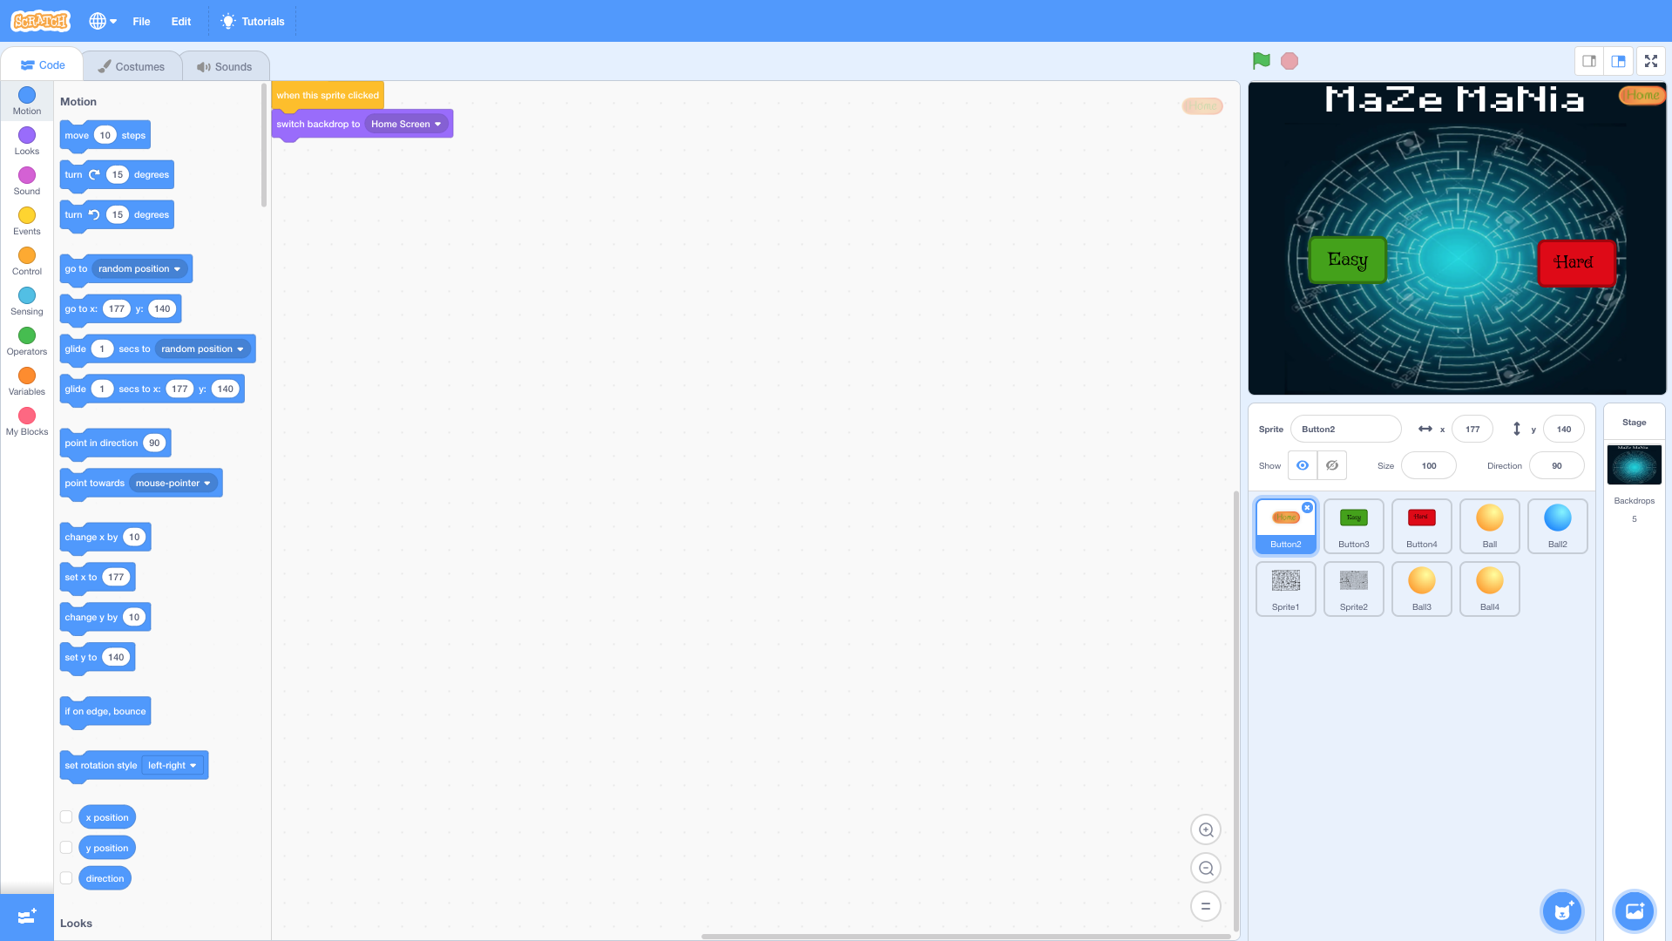
Task: Expand the random position dropdown in go to
Action: [x=138, y=268]
